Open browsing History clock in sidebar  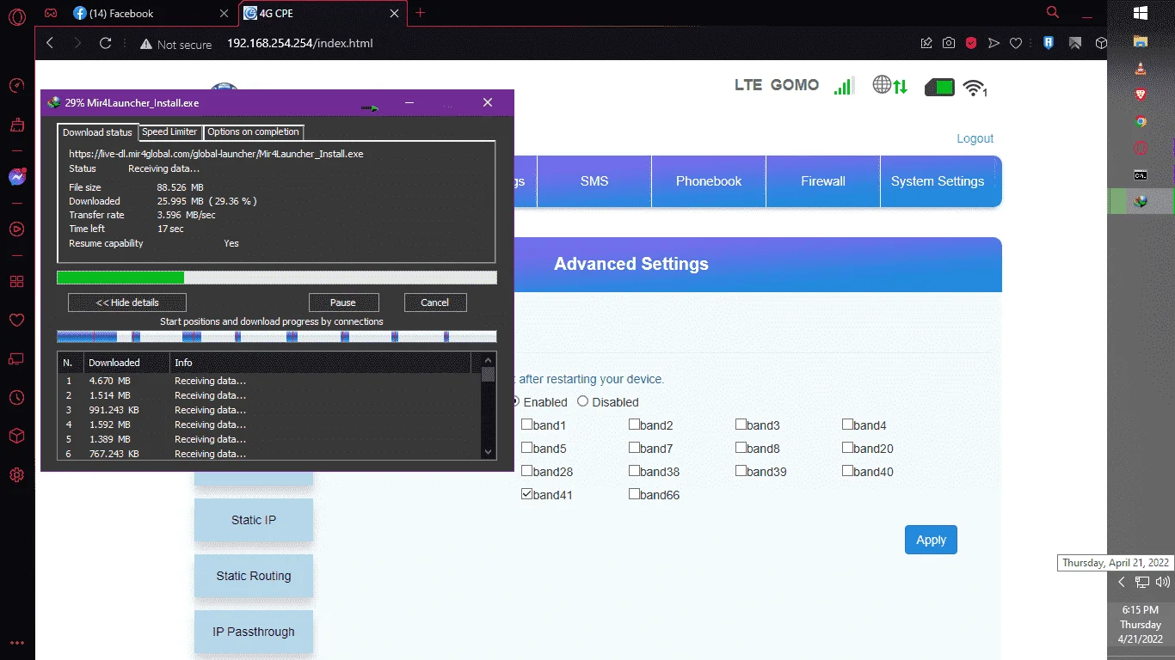pos(16,397)
